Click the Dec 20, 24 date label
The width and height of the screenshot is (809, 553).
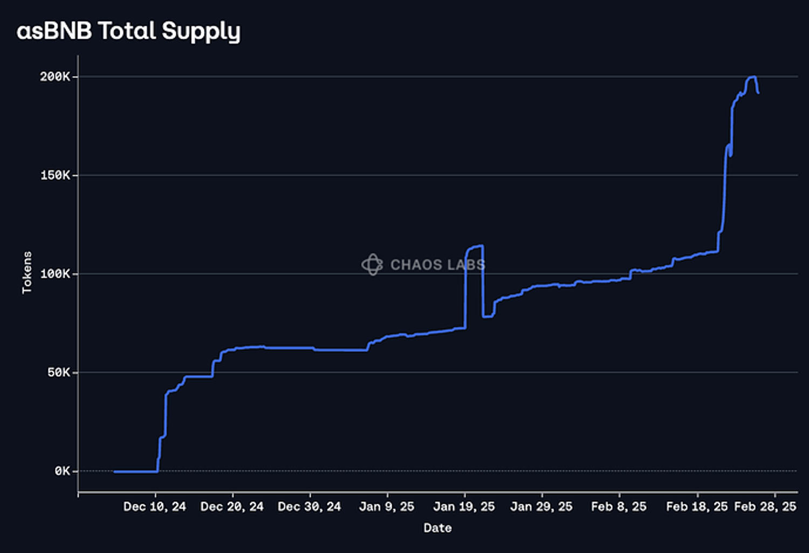click(x=232, y=507)
